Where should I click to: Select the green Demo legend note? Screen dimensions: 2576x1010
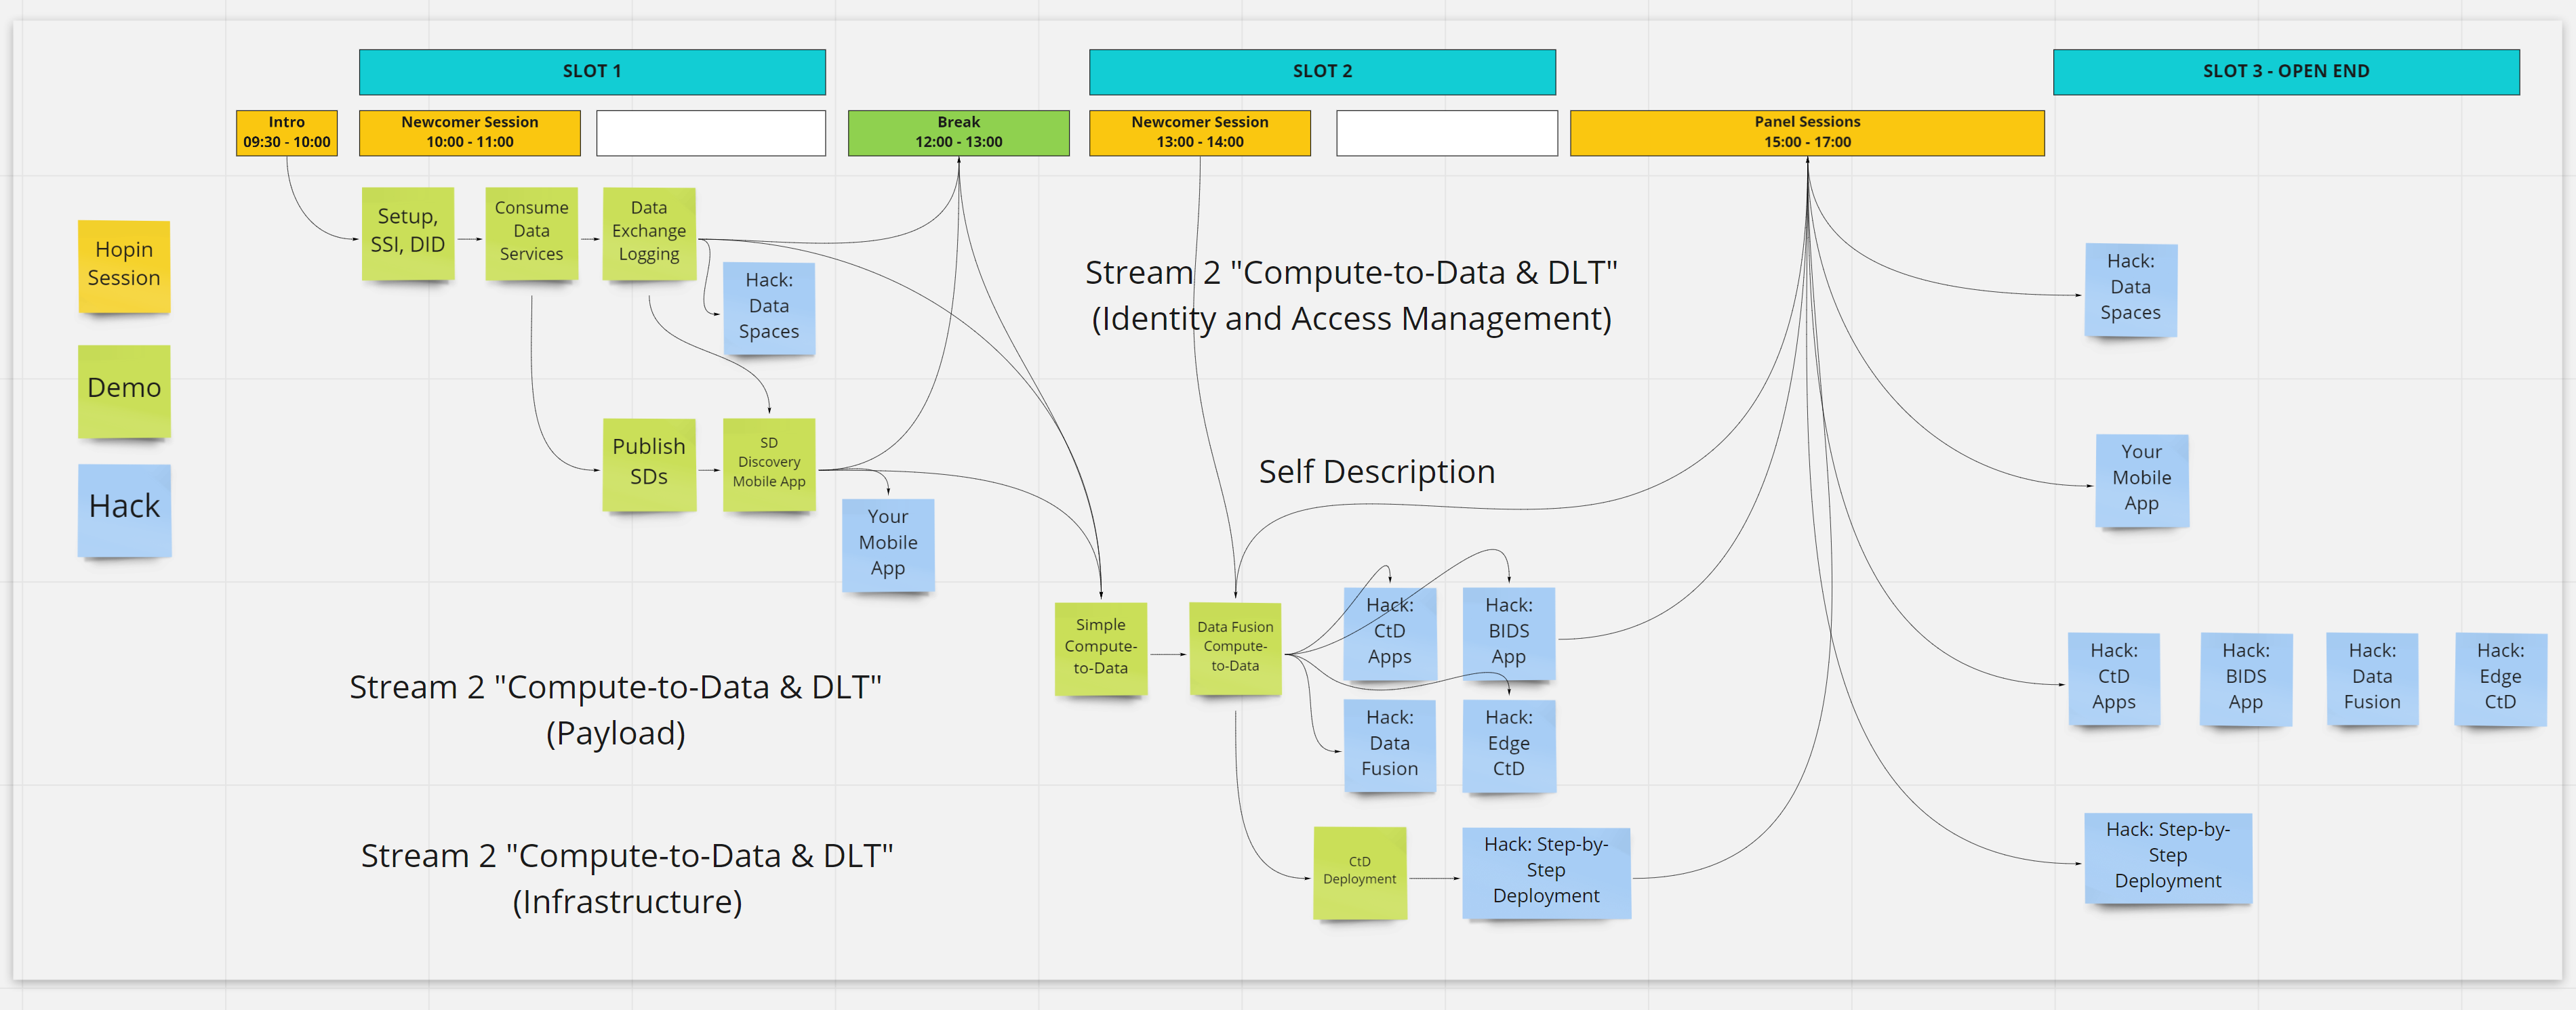(x=124, y=391)
